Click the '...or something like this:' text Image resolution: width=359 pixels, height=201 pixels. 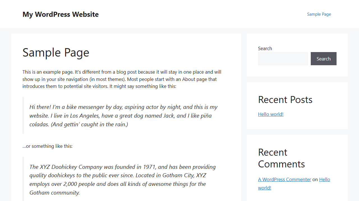coord(47,146)
